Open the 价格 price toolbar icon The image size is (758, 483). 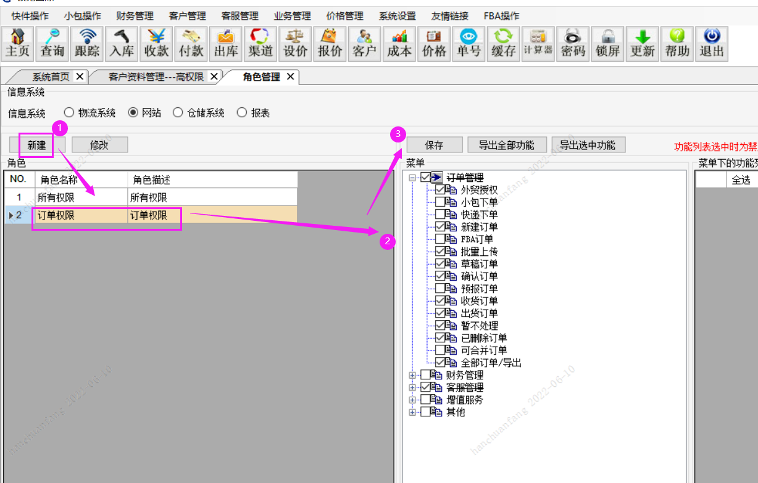pyautogui.click(x=434, y=44)
